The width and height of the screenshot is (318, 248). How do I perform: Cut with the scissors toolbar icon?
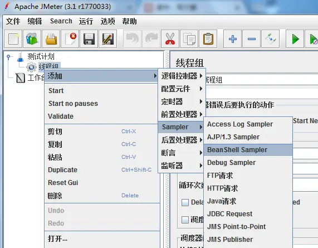tap(170, 39)
